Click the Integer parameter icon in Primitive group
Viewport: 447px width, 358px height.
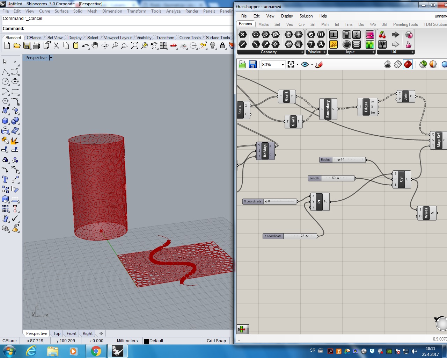click(311, 44)
